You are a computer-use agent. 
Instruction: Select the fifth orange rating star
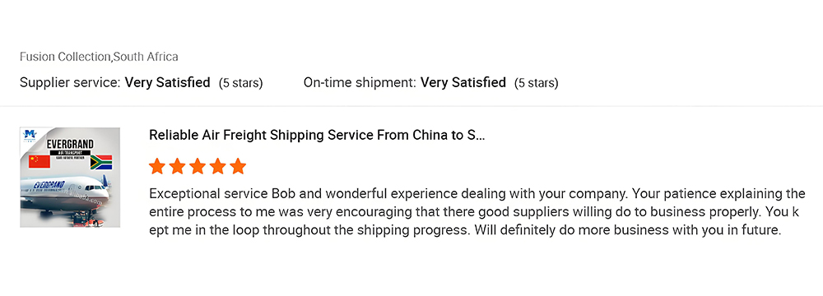(x=238, y=166)
